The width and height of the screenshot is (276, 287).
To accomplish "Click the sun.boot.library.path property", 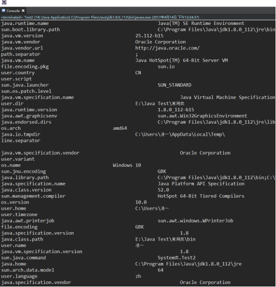I will [30, 29].
